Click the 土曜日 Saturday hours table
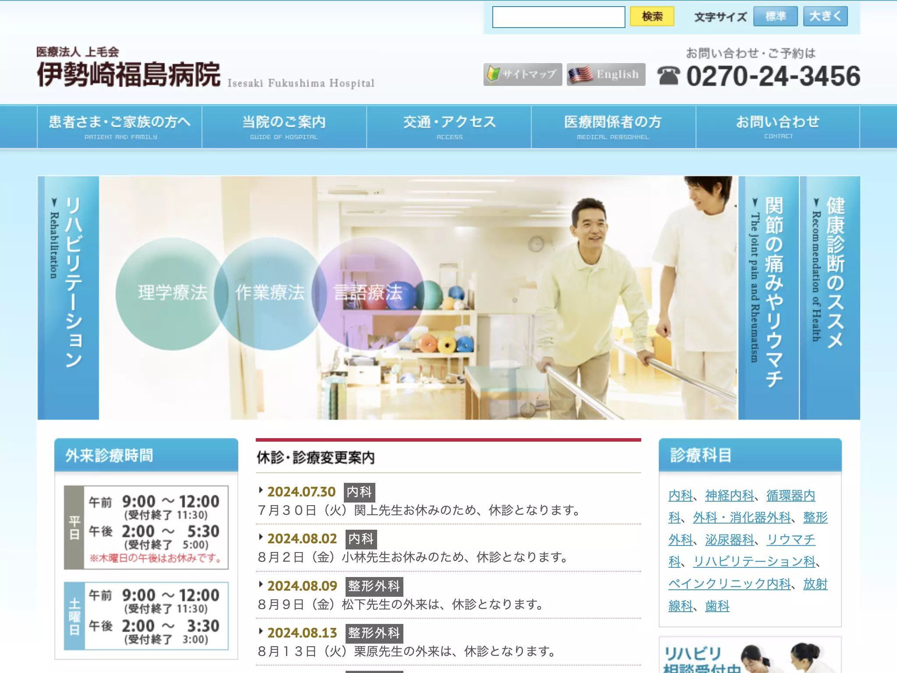 click(x=146, y=616)
